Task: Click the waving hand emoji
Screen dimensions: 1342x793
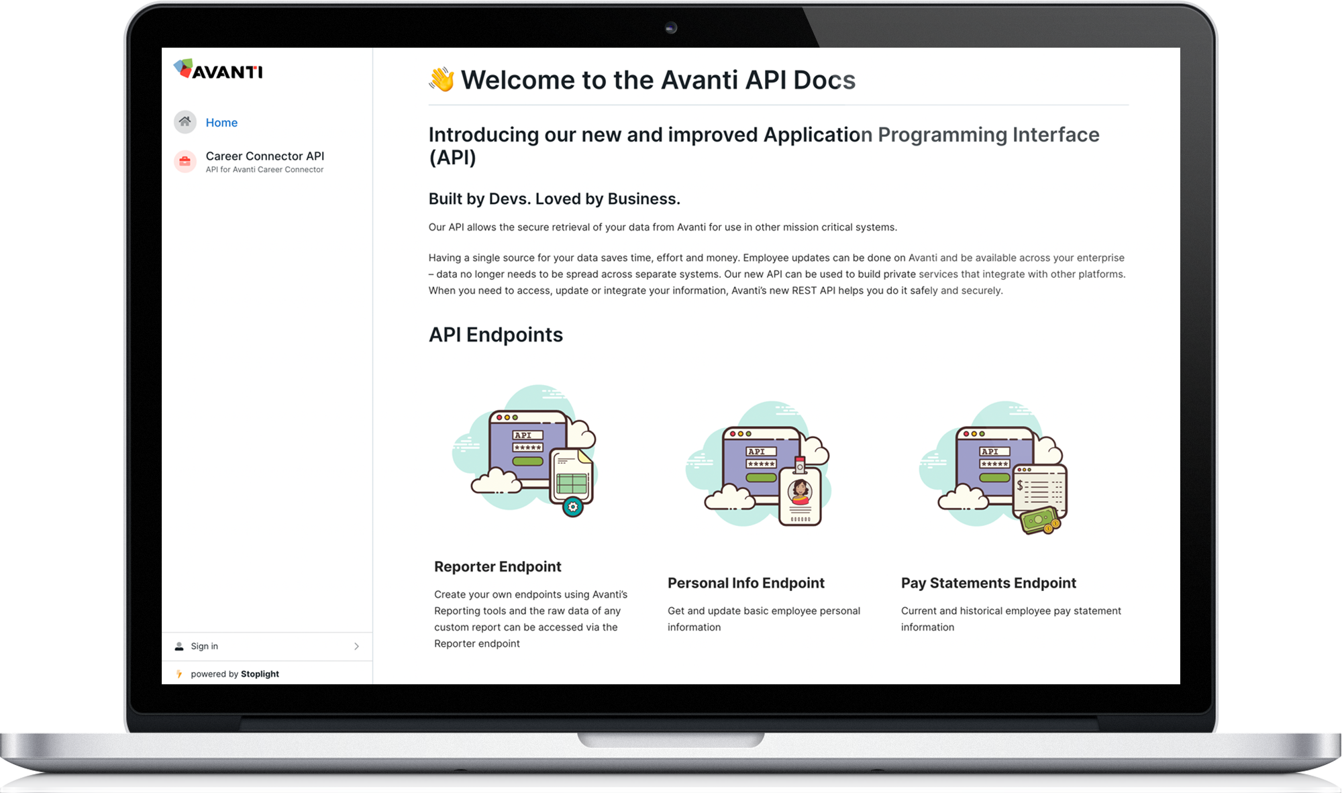Action: tap(442, 80)
